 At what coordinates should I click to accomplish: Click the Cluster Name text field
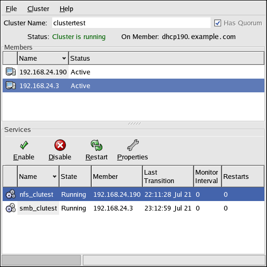[x=131, y=23]
